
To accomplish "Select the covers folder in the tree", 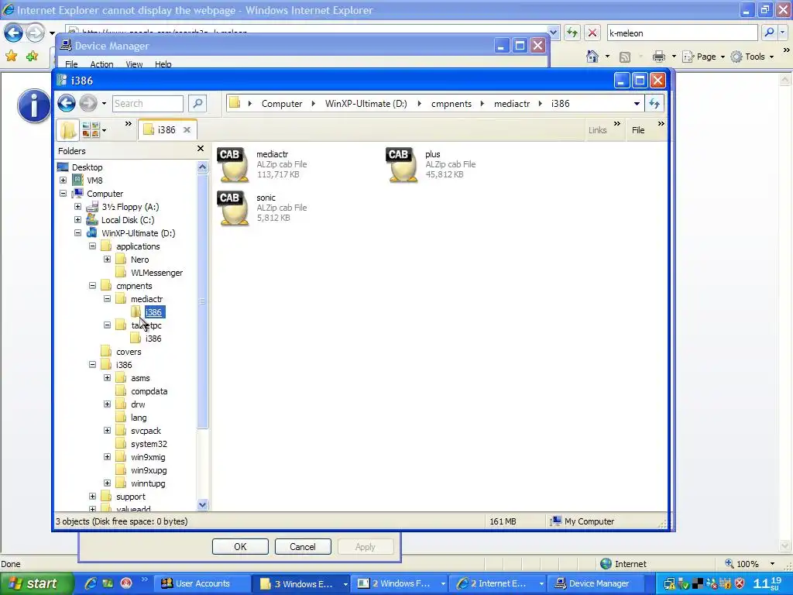I will 129,351.
